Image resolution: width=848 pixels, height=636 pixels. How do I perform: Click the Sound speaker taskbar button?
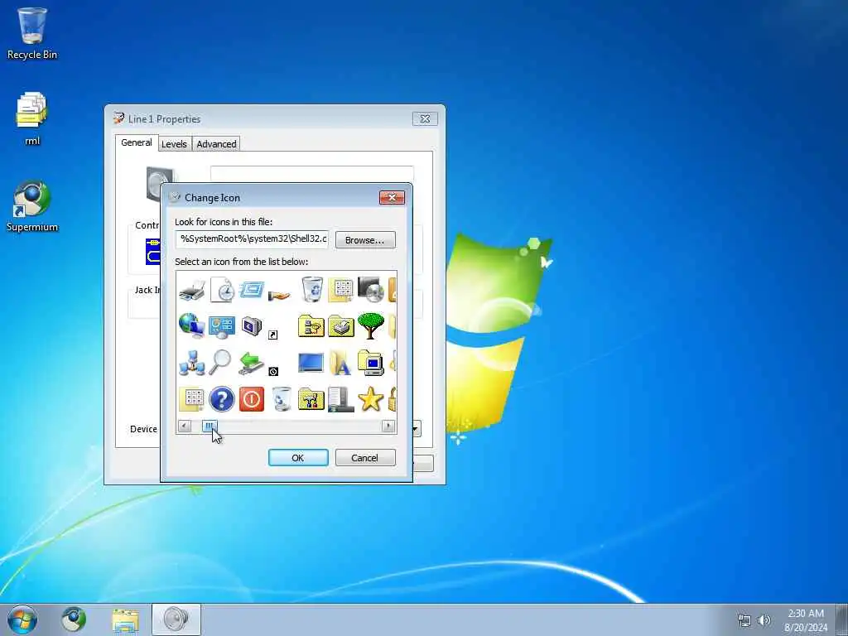[x=176, y=619]
